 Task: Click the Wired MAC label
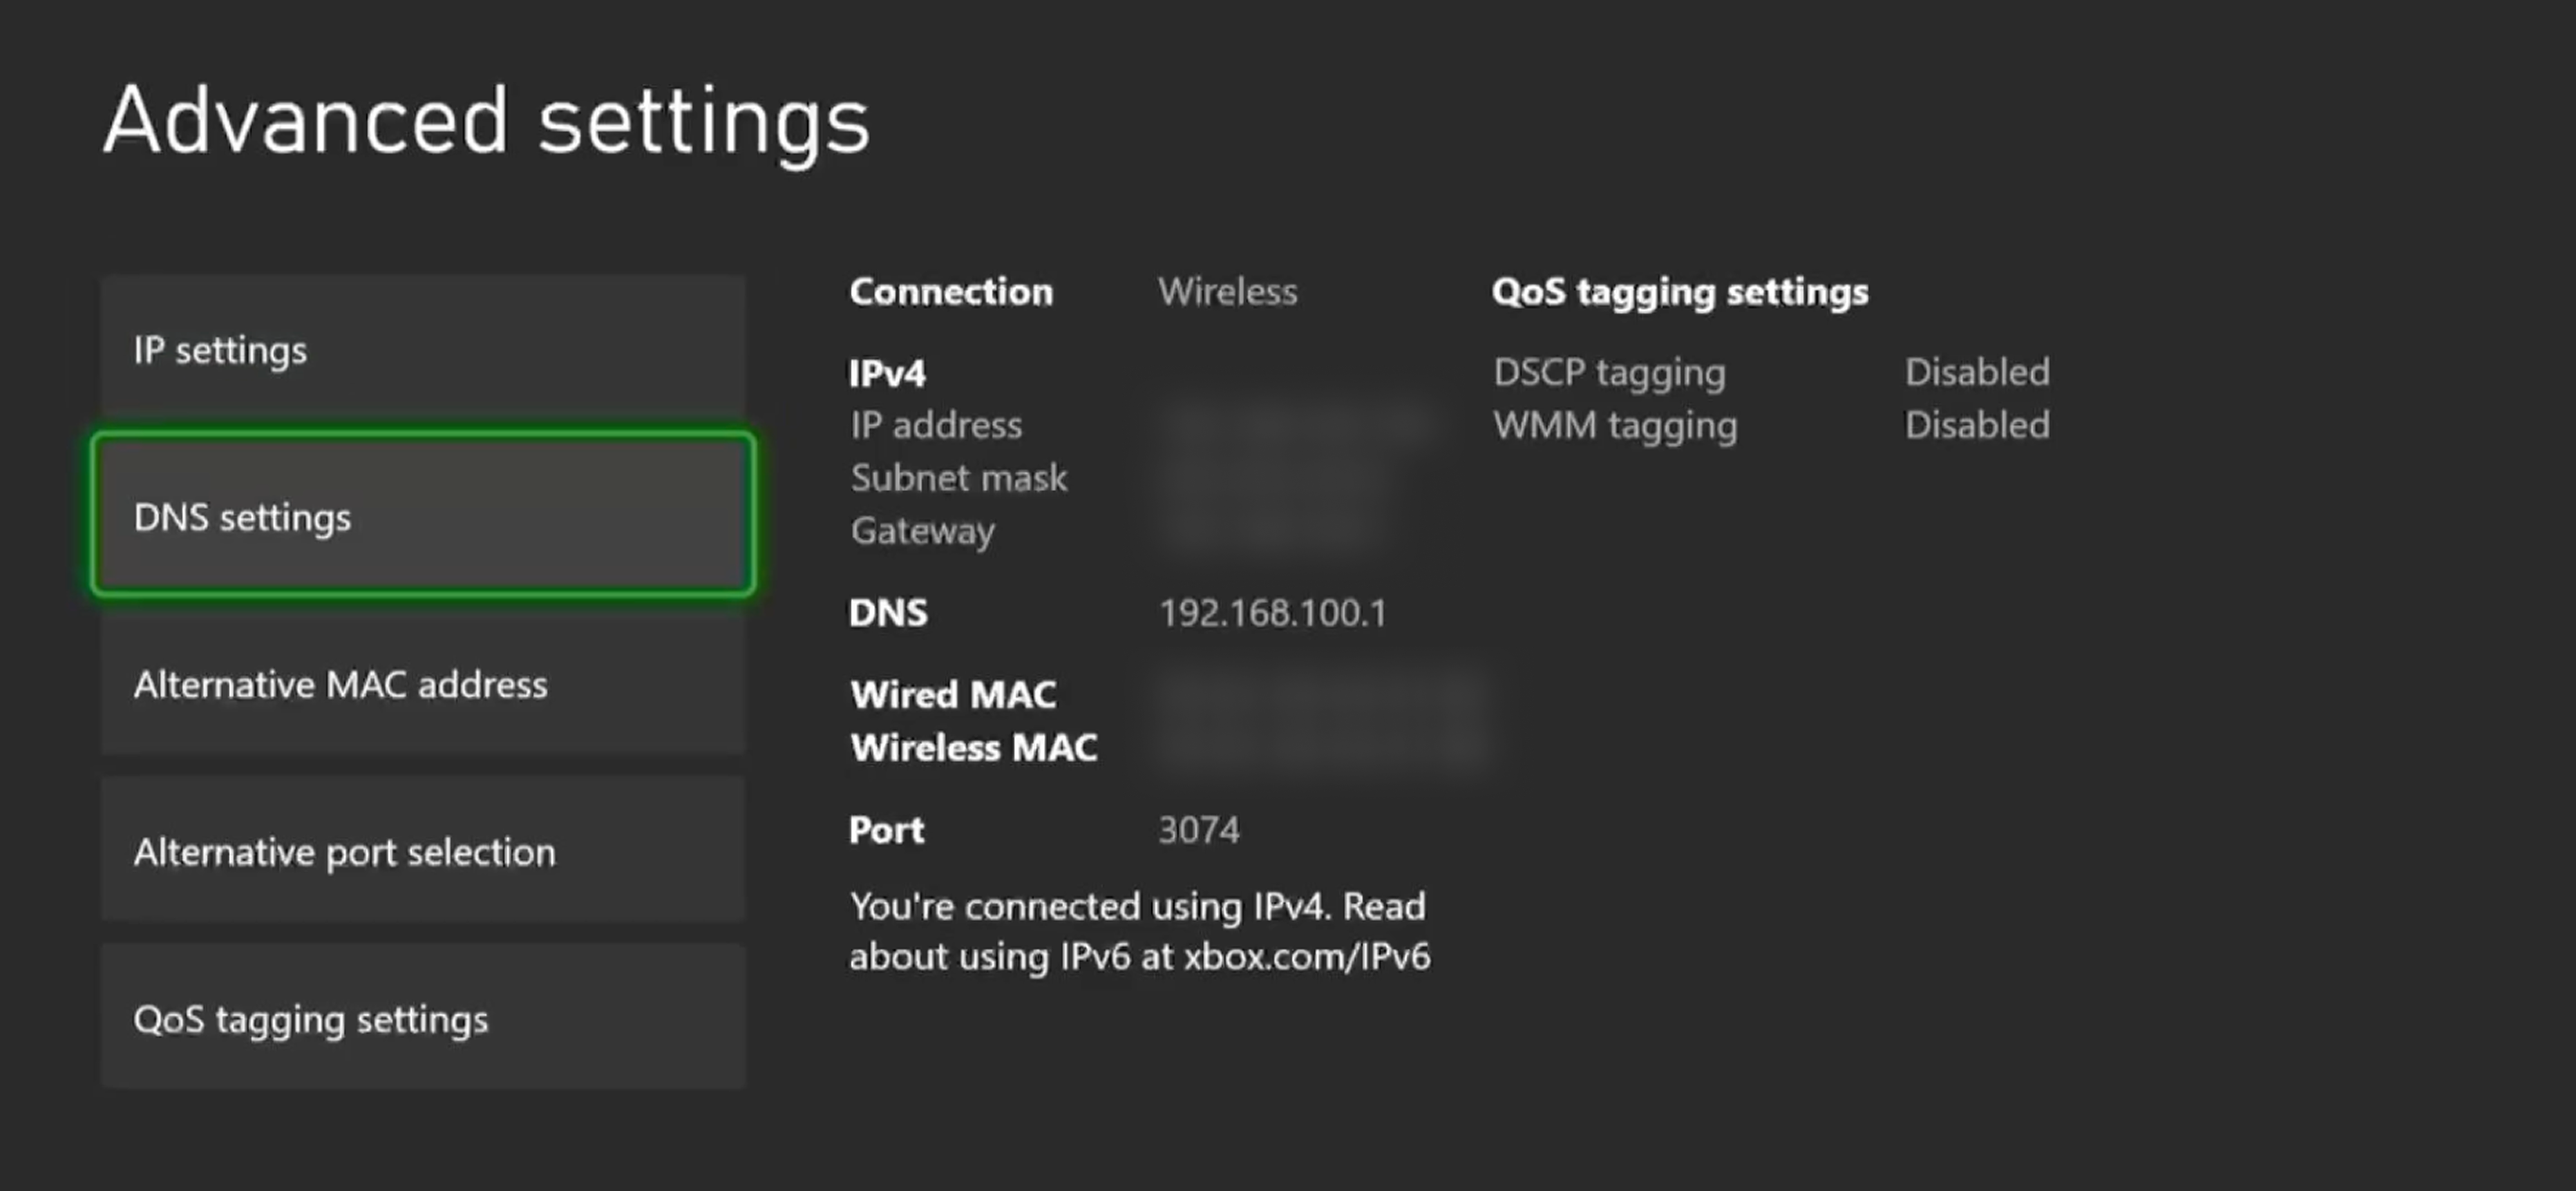click(x=953, y=695)
